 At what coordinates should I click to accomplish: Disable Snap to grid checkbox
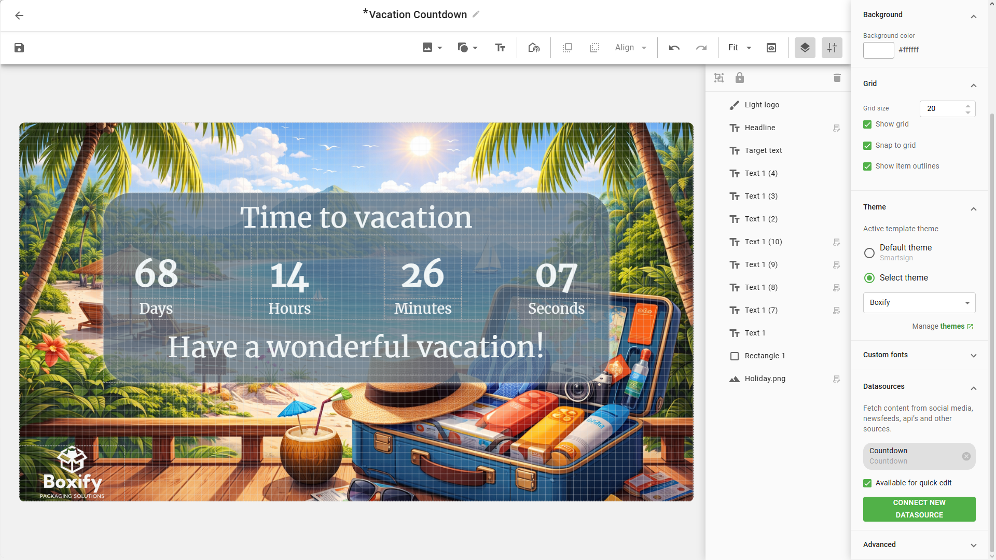pos(867,146)
